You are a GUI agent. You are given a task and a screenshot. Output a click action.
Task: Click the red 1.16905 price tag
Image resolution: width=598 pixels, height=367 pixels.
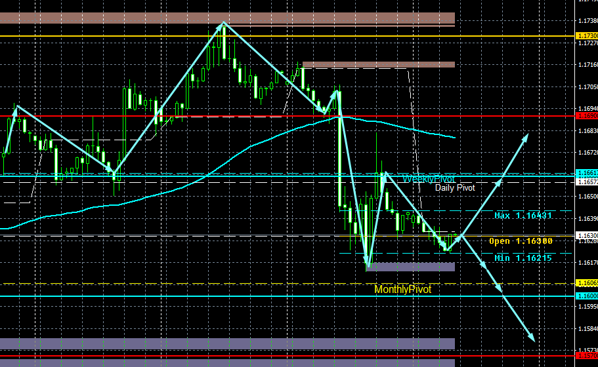587,116
